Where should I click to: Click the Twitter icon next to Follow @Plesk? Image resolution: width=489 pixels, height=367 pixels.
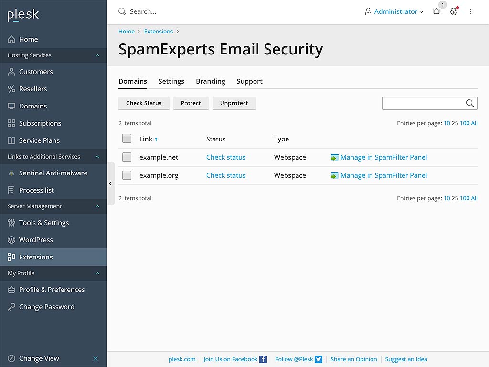pyautogui.click(x=318, y=359)
